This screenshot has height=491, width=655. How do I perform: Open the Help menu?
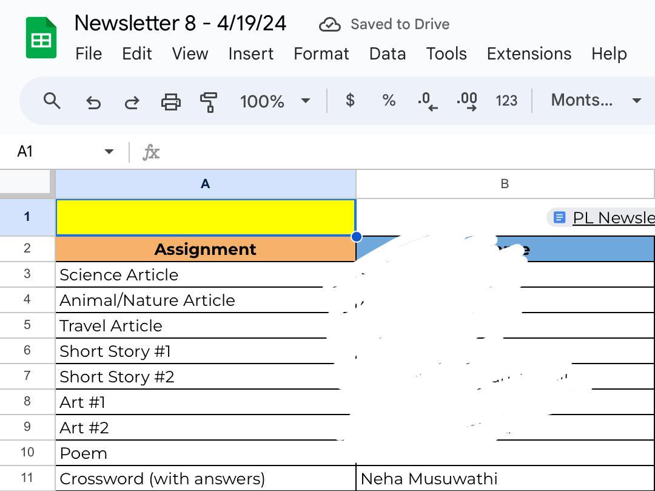609,54
